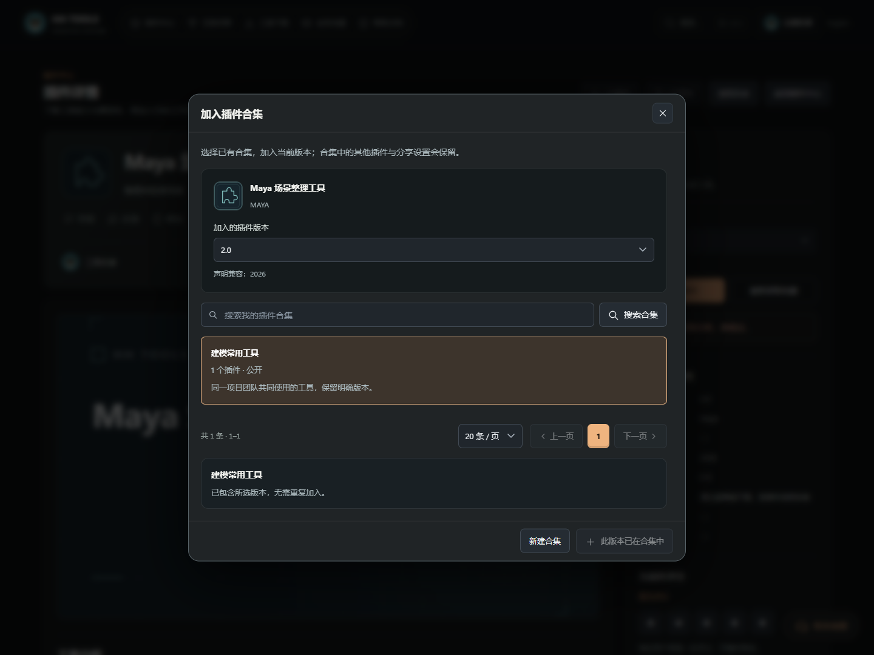Open the 20 条 / 页 page size dropdown
874x655 pixels.
(490, 436)
